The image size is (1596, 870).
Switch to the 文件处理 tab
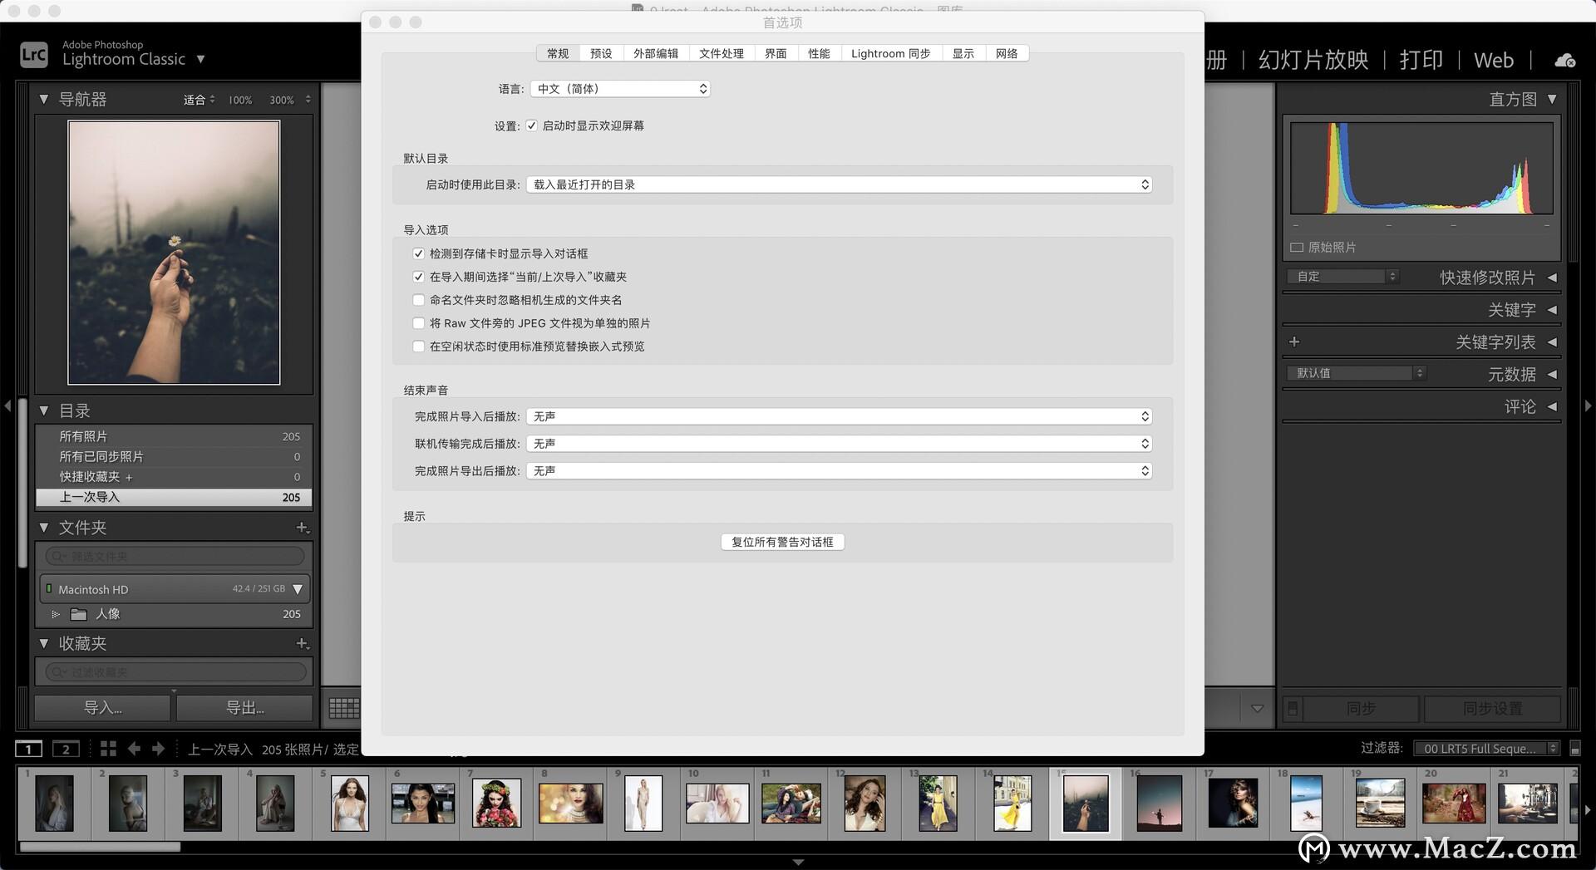click(722, 53)
